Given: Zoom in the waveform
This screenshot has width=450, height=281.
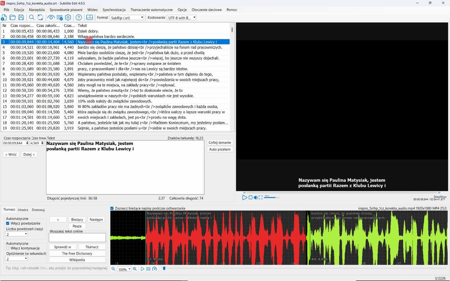Looking at the screenshot, I should coord(135,269).
